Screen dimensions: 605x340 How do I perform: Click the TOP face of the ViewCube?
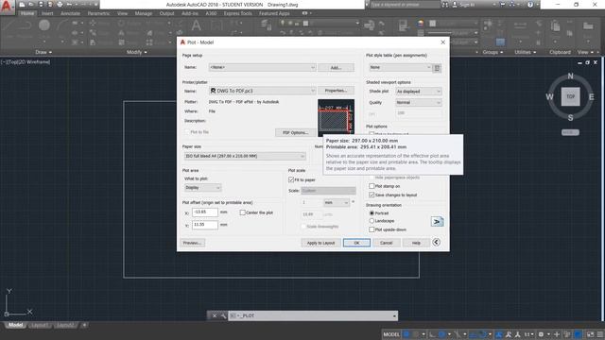570,96
